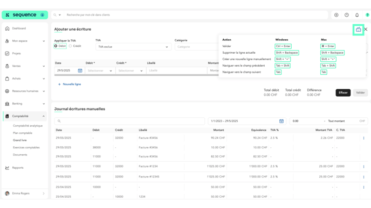Open row menu for Facture #12345

pos(363,177)
